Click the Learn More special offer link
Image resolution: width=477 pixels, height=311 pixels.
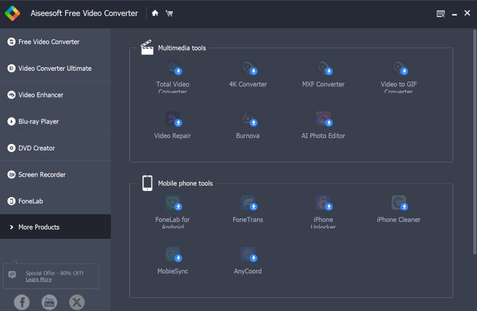point(39,279)
